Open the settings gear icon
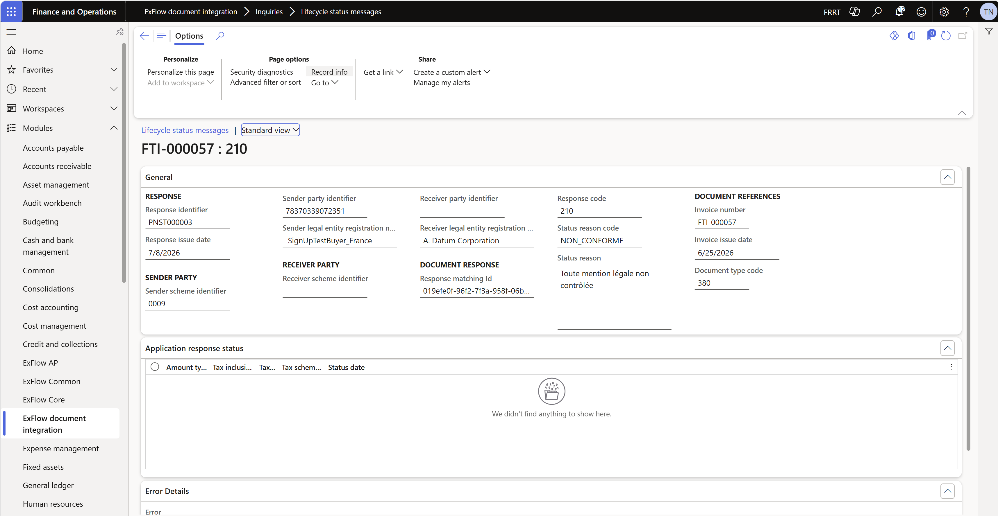 pyautogui.click(x=944, y=12)
